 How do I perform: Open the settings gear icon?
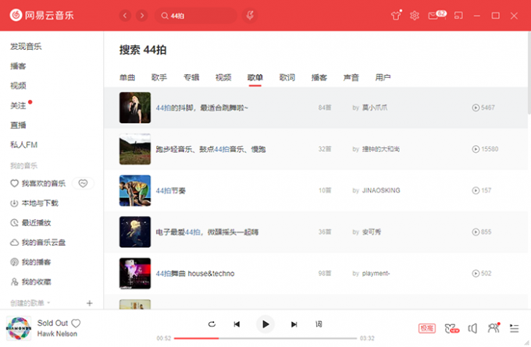pyautogui.click(x=415, y=16)
